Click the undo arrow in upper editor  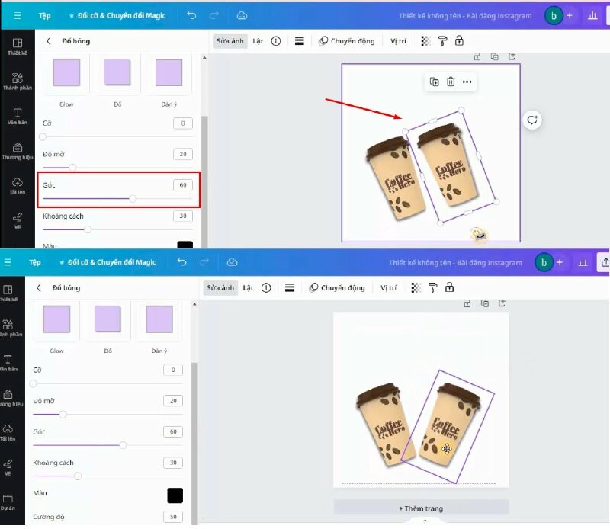point(191,15)
